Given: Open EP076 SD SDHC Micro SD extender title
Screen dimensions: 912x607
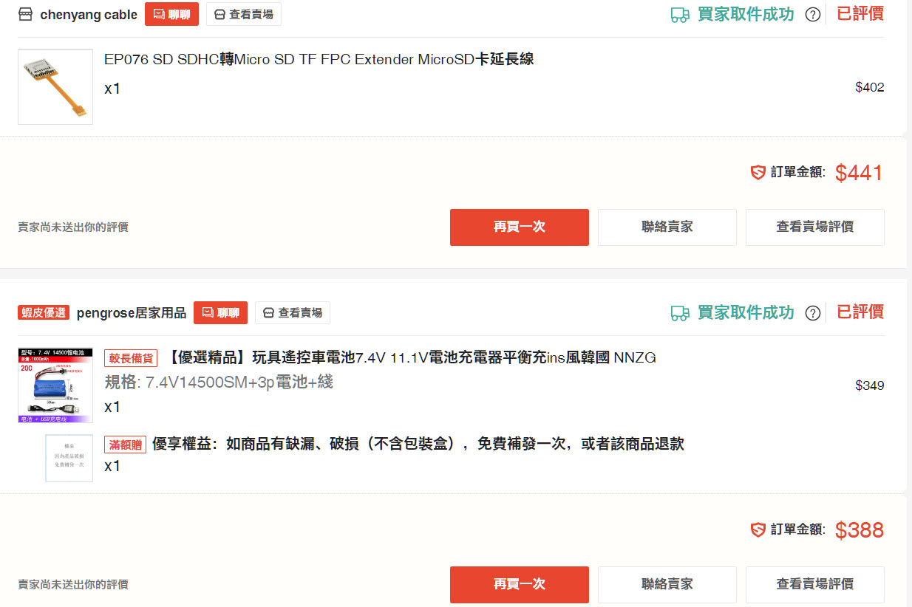Looking at the screenshot, I should tap(319, 60).
